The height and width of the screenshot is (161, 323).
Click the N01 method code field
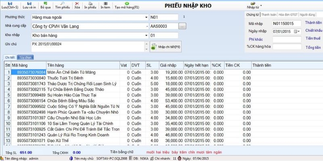pos(164,17)
